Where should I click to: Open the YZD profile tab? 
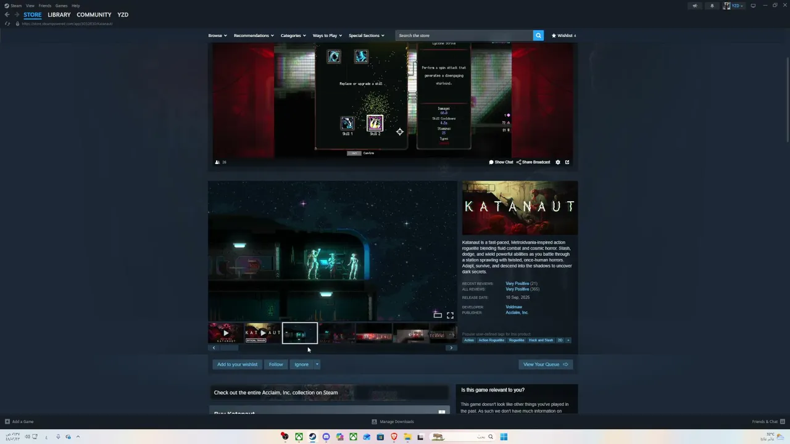[x=123, y=15]
